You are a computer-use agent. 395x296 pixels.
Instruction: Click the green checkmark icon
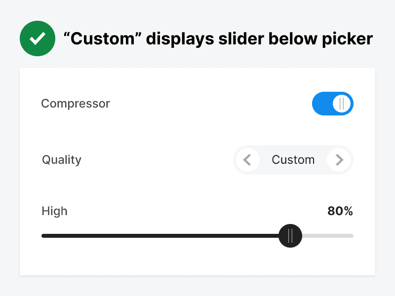[37, 39]
